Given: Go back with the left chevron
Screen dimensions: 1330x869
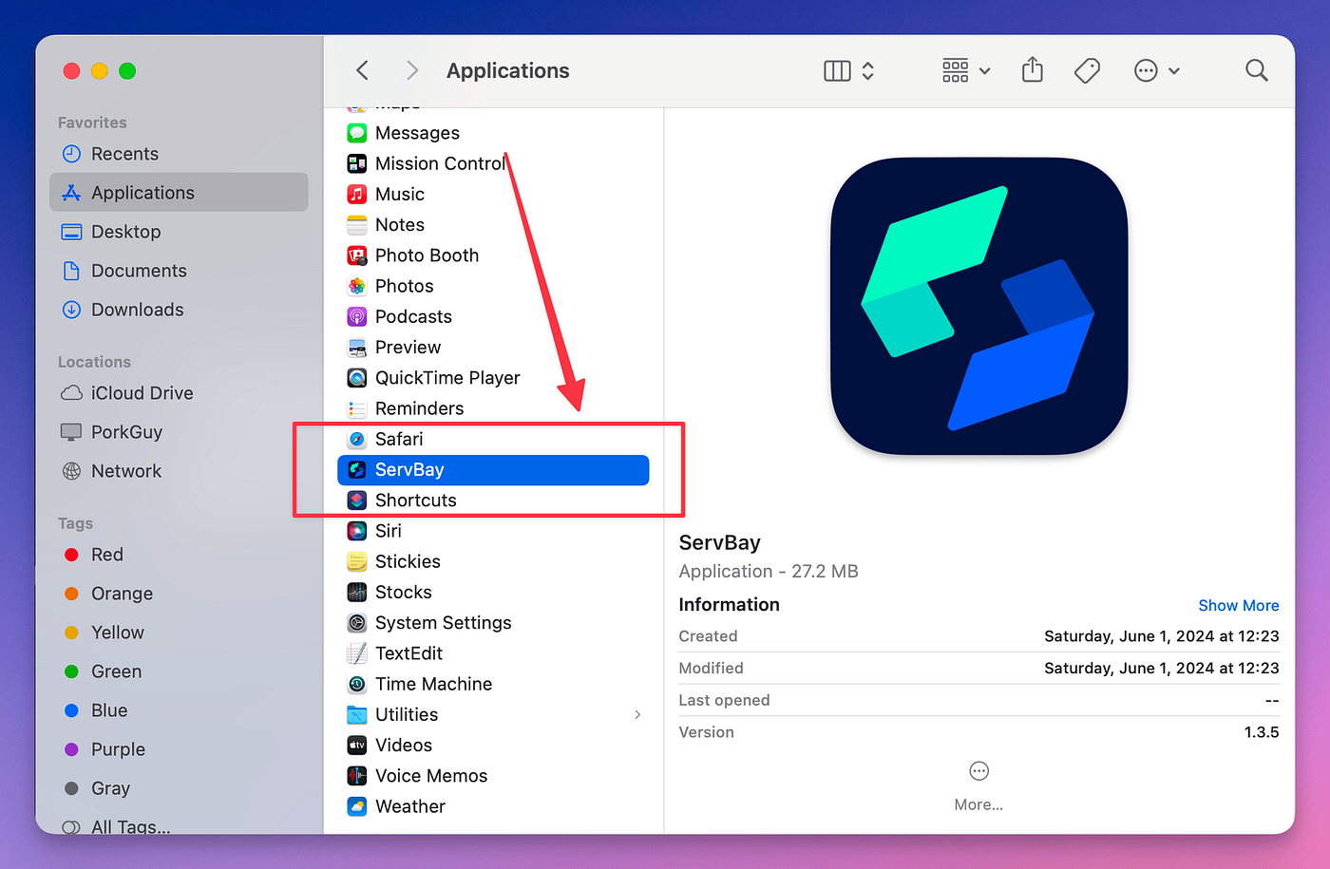Looking at the screenshot, I should pyautogui.click(x=362, y=70).
